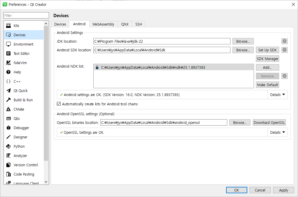Open the FakeVim settings icon

point(8,63)
